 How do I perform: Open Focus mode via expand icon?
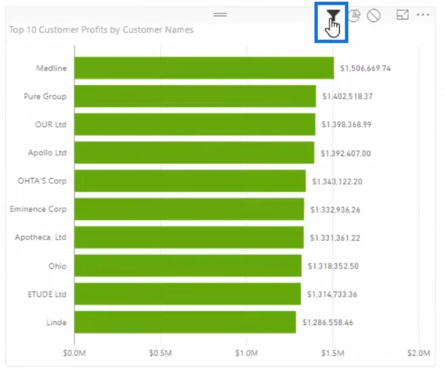click(402, 15)
